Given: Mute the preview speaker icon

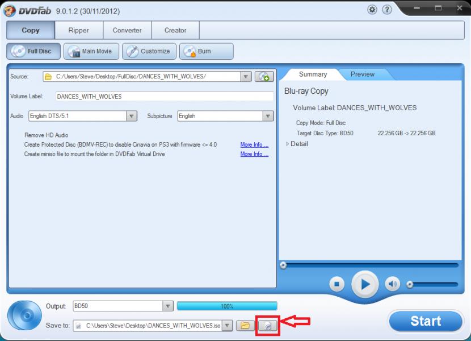Looking at the screenshot, I should click(x=392, y=284).
